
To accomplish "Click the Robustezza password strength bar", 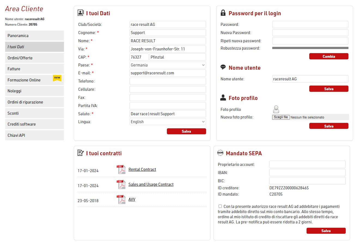I will (310, 48).
